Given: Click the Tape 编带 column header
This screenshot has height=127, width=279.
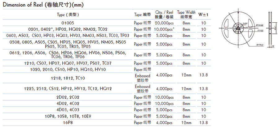Looking at the screenshot, I should click(143, 14).
